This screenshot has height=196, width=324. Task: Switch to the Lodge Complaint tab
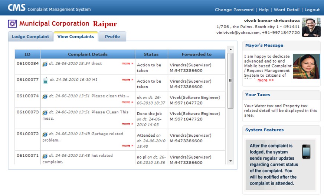click(30, 37)
